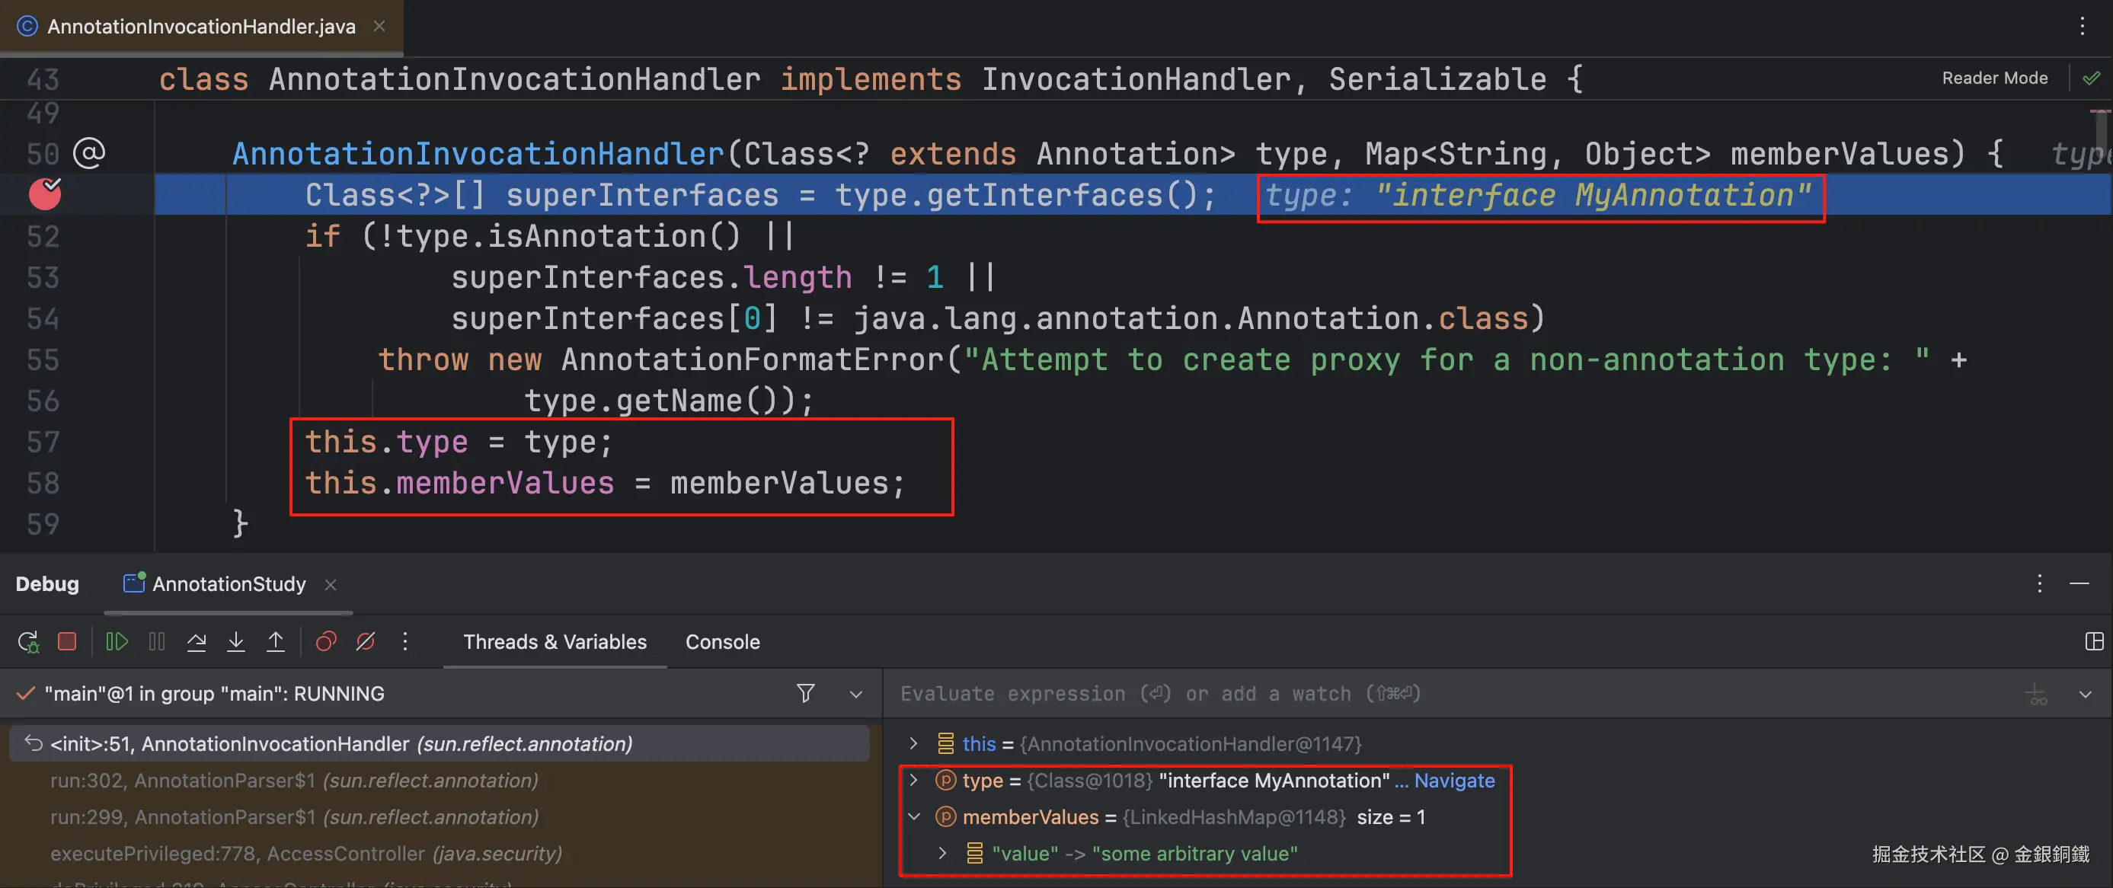
Task: Click the AnnotationFormatError throw statement
Action: coord(1172,360)
